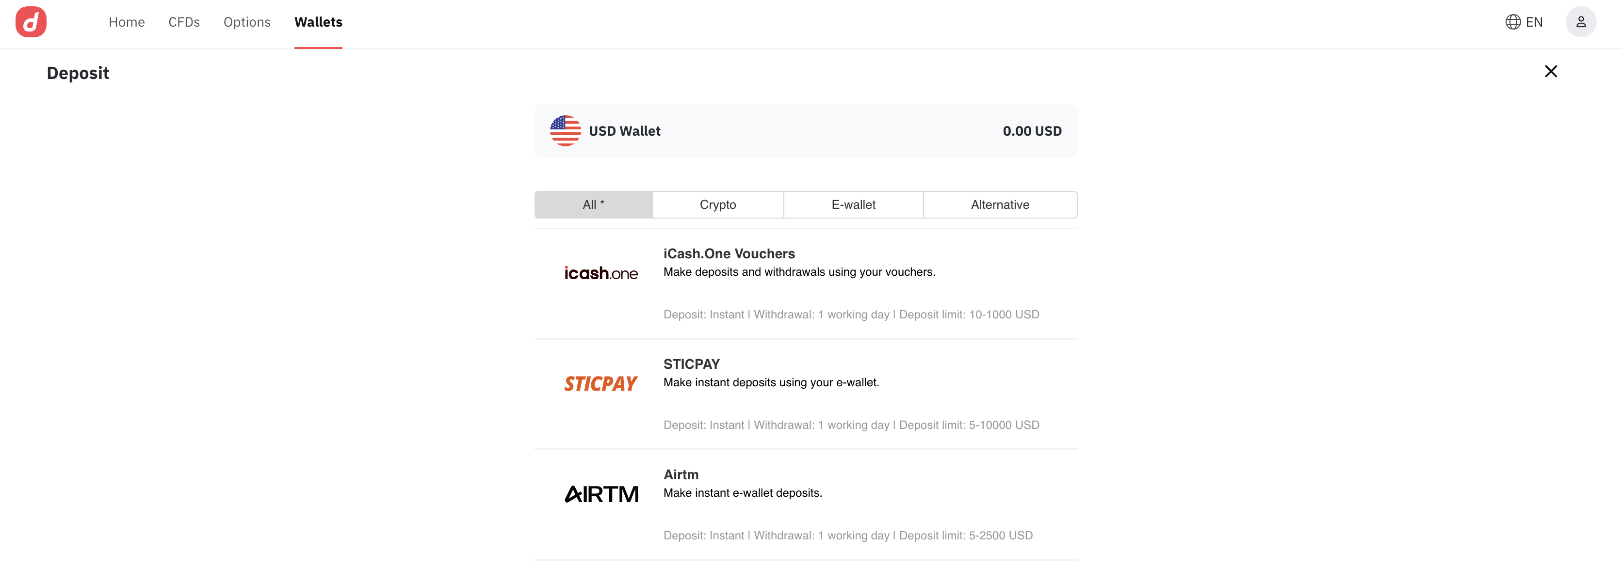Image resolution: width=1622 pixels, height=567 pixels.
Task: Select the USD Wallet balance card
Action: pyautogui.click(x=806, y=131)
